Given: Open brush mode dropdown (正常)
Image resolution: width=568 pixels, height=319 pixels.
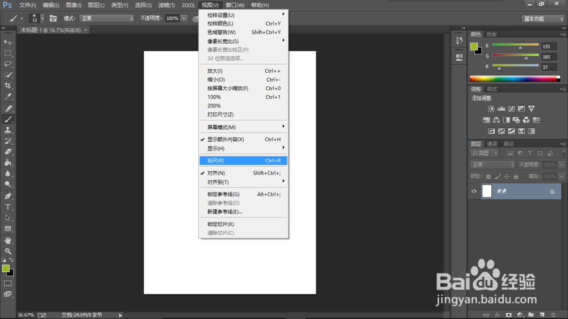Looking at the screenshot, I should pos(107,18).
